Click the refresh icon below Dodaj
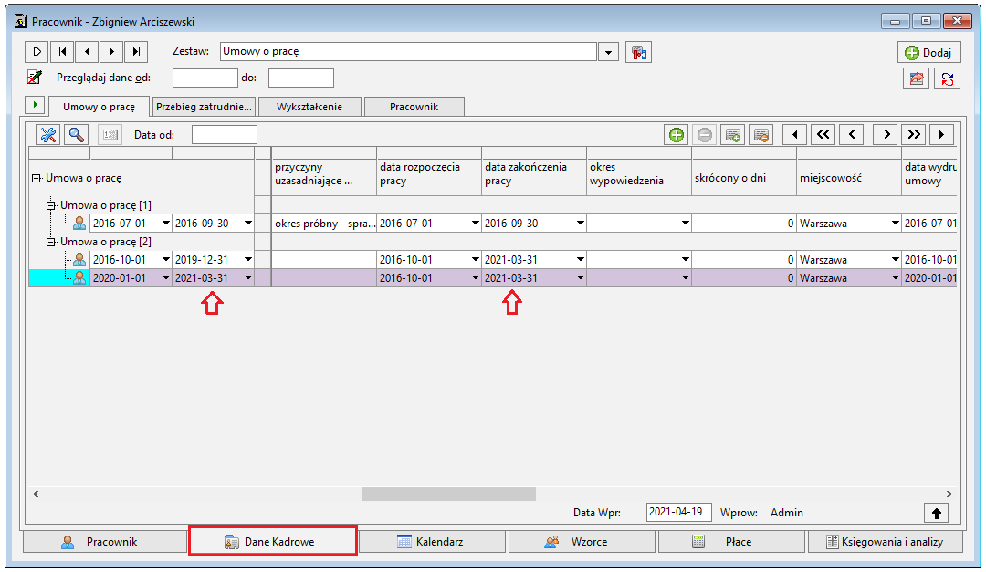Screen dimensions: 986x572 [947, 78]
